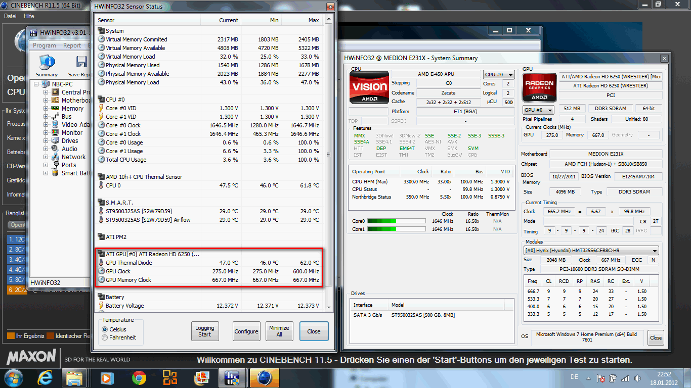The width and height of the screenshot is (691, 388).
Task: Open Windows Media Player from the taskbar
Action: pyautogui.click(x=107, y=377)
